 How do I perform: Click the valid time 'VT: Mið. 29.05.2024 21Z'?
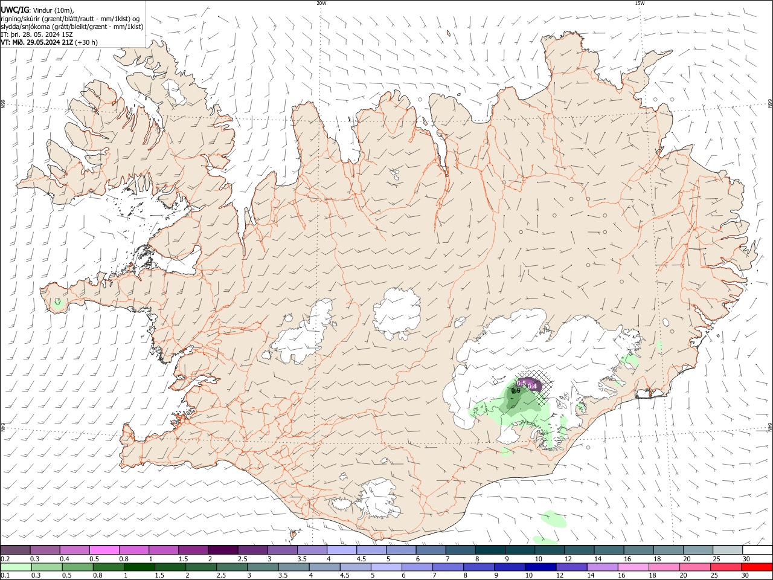(x=37, y=42)
